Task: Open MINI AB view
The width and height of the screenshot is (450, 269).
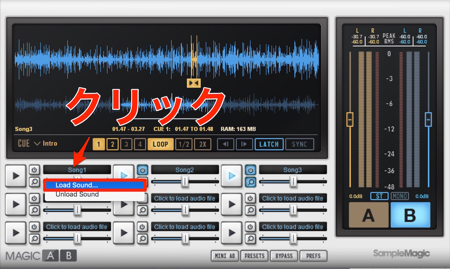Action: (225, 256)
